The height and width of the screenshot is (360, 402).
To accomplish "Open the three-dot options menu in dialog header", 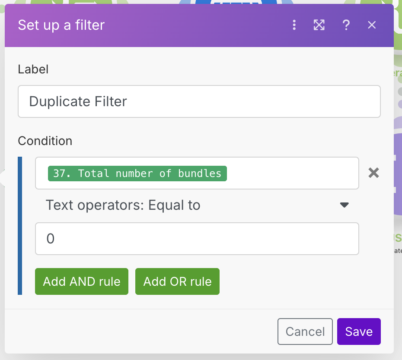I will pyautogui.click(x=294, y=25).
